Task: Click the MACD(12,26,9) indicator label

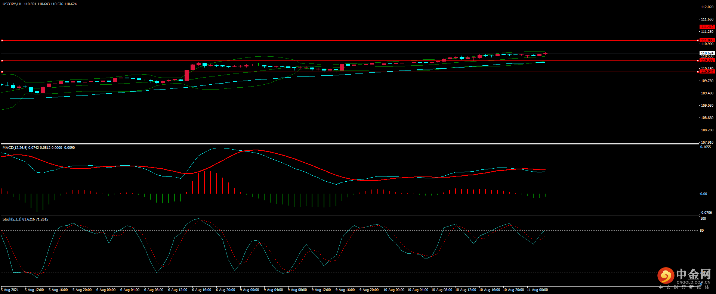Action: click(x=15, y=148)
